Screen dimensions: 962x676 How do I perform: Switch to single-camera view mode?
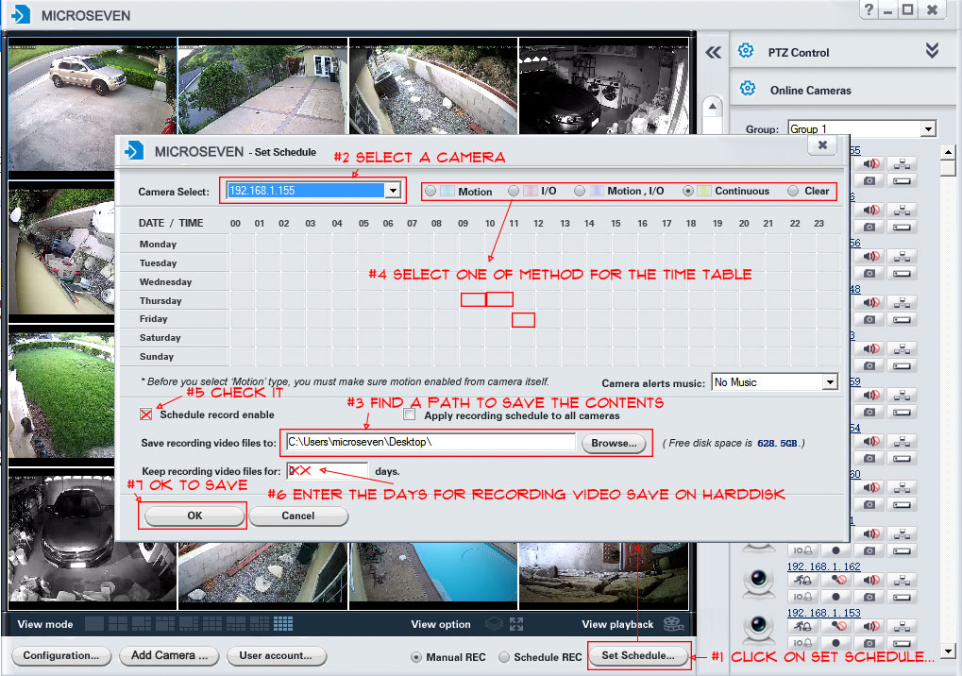click(x=93, y=624)
